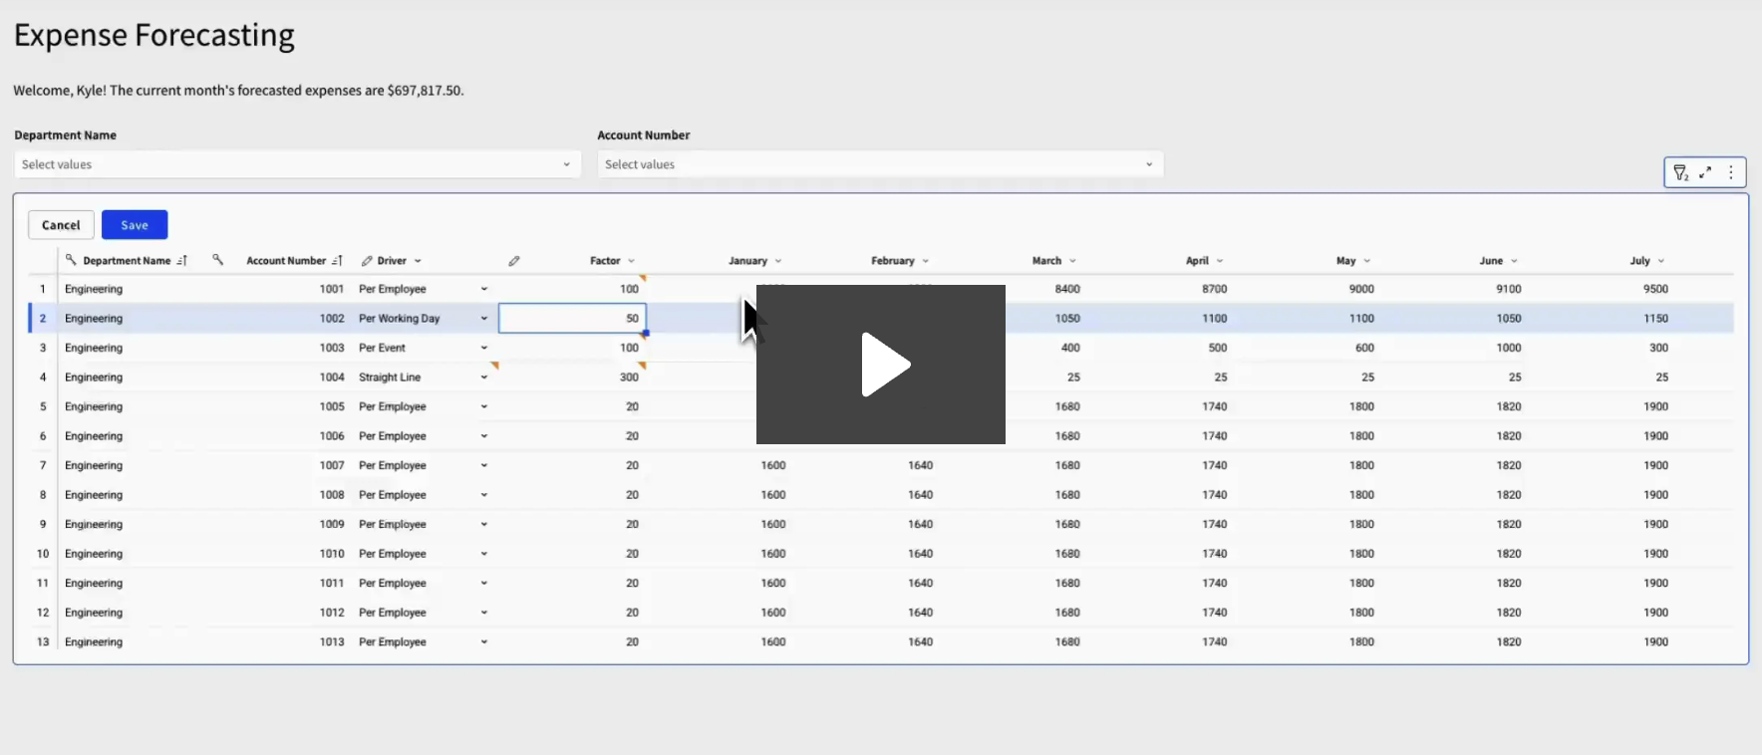
Task: Open the May column header menu
Action: [x=1366, y=261]
